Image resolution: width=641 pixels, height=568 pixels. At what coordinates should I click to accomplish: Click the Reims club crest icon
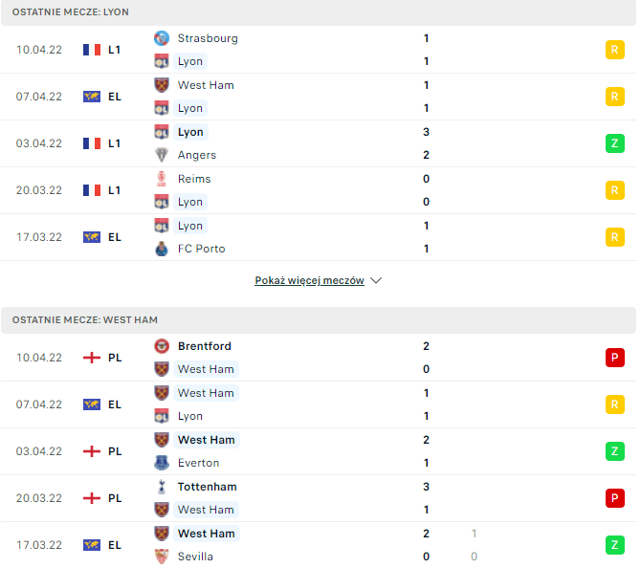click(x=161, y=179)
